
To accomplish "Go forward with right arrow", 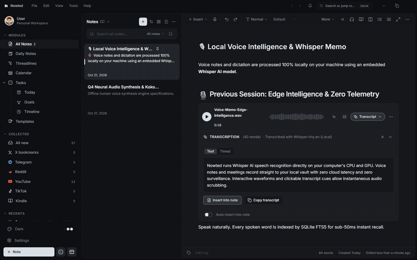I will (300, 6).
